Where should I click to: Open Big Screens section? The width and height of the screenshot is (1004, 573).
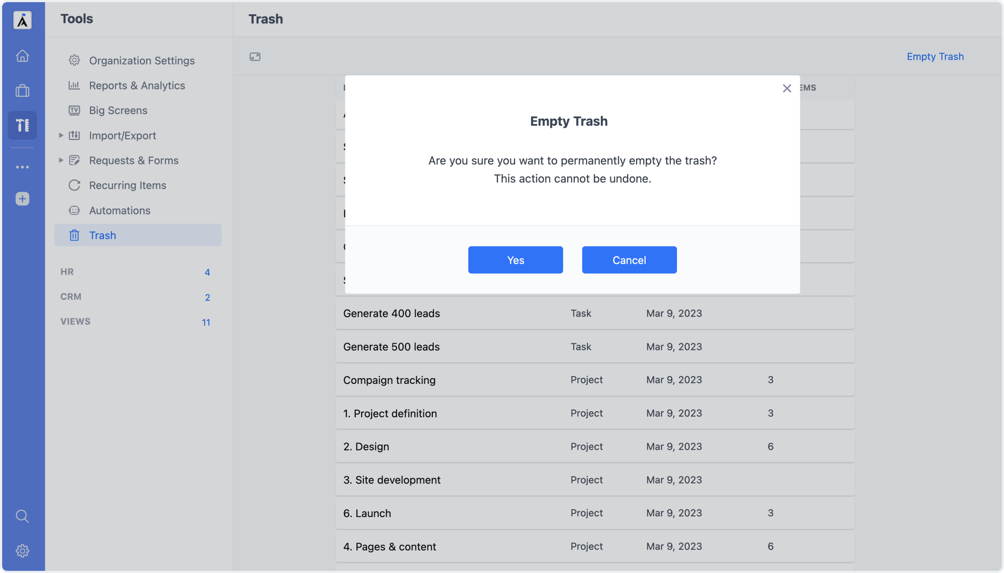pos(118,110)
